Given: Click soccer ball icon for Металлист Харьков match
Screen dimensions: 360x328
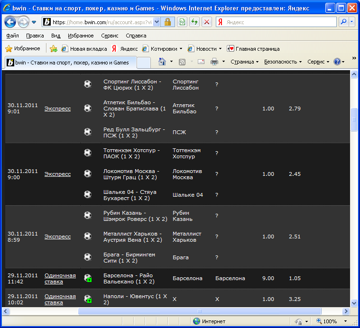Looking at the screenshot, I should 88,236.
